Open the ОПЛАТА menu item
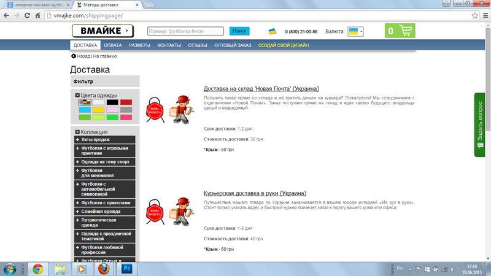Screen dimensions: 491x276 (113, 45)
